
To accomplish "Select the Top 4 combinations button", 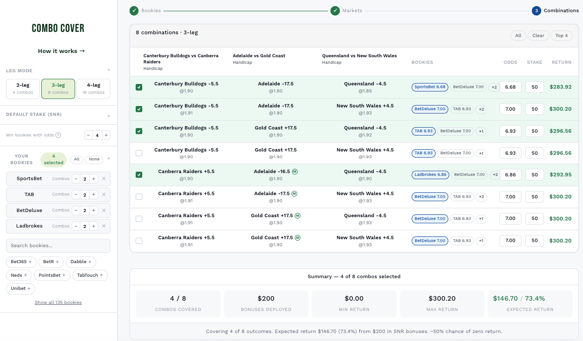I will pos(562,36).
